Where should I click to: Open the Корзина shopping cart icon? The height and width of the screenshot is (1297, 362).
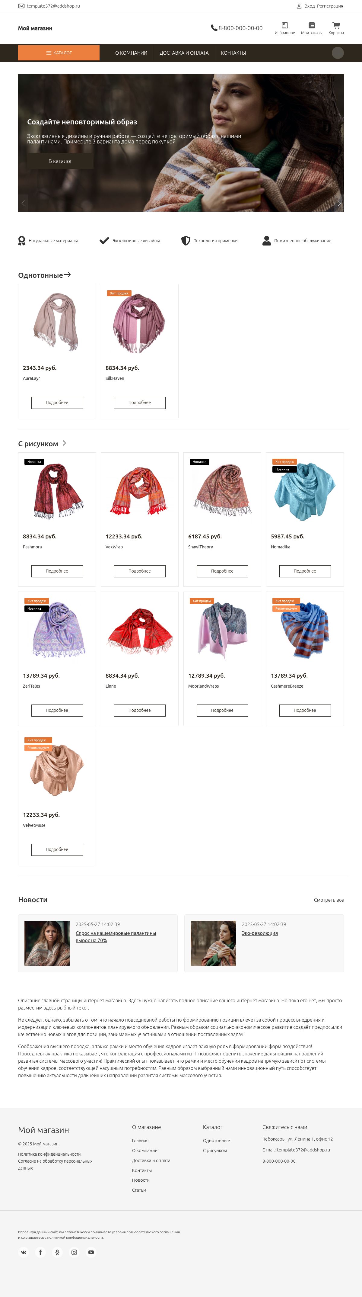336,28
